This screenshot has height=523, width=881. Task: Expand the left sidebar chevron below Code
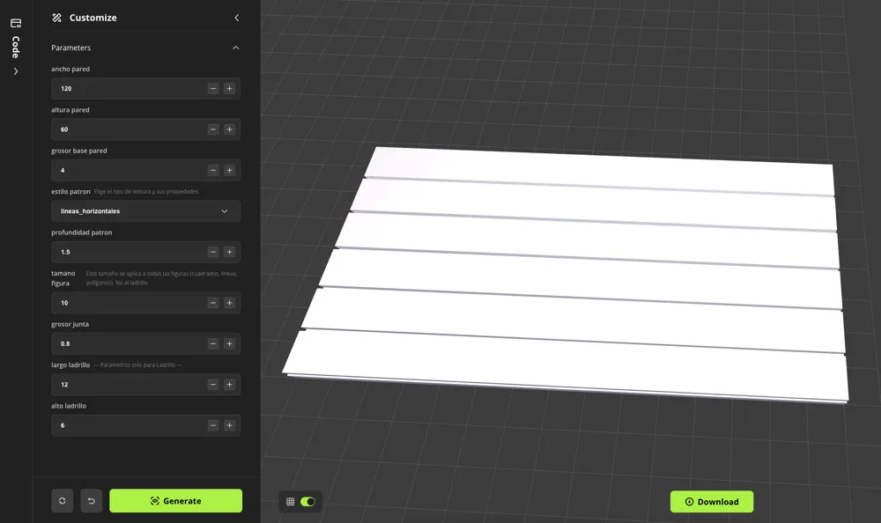[x=14, y=70]
